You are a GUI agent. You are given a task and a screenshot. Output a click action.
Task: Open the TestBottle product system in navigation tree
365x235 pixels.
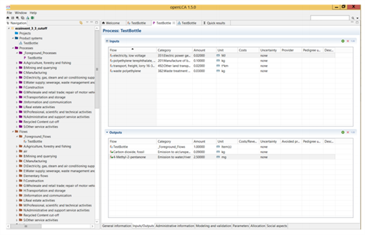tap(30, 43)
